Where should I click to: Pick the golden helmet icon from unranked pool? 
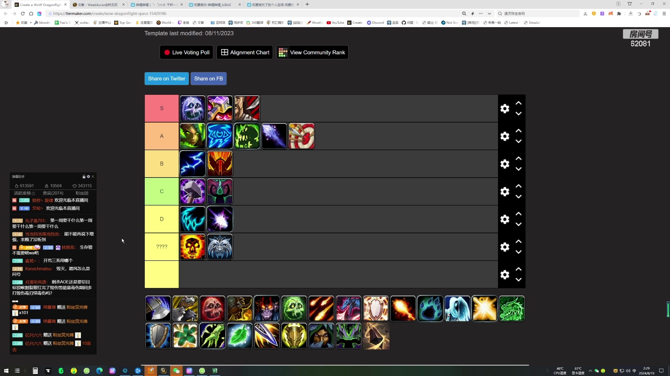coord(294,336)
